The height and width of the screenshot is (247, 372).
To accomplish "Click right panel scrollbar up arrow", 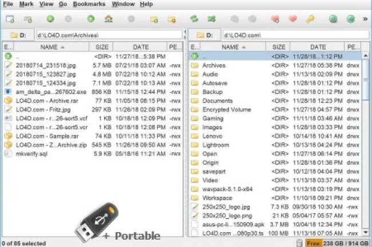I will 366,56.
